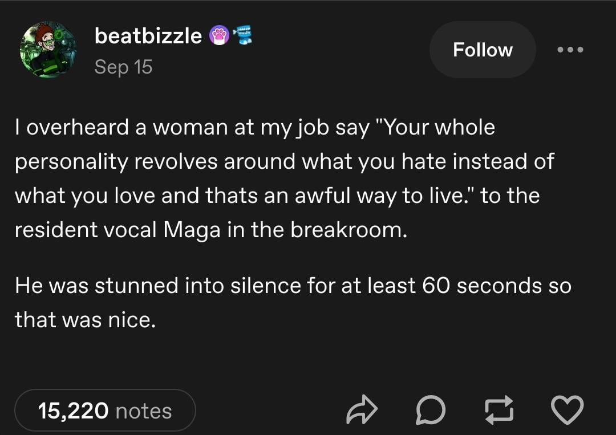The height and width of the screenshot is (435, 616).
Task: Click the words "60 seconds" in the post
Action: point(482,285)
